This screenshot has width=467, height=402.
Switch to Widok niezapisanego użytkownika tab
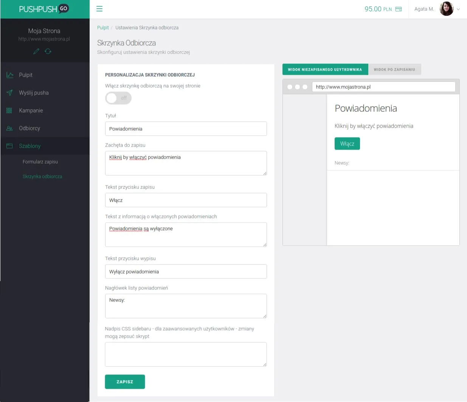click(x=325, y=70)
